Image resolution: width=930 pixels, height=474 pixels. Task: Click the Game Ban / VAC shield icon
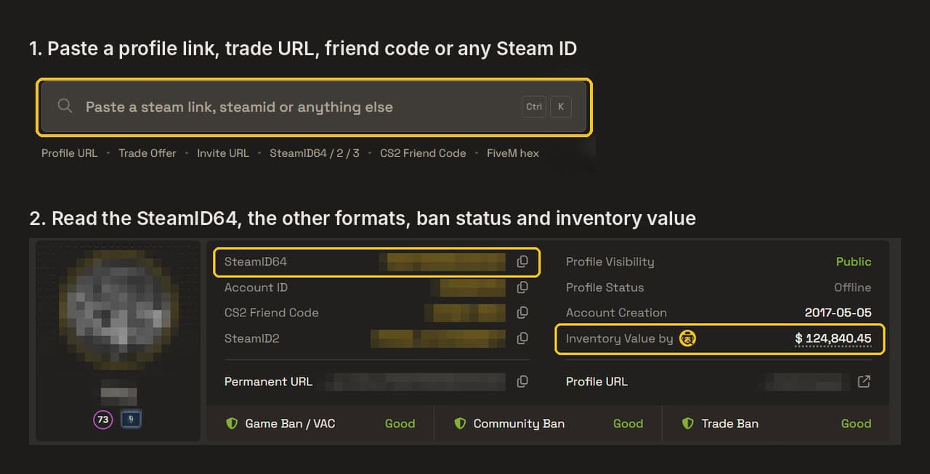click(x=232, y=423)
